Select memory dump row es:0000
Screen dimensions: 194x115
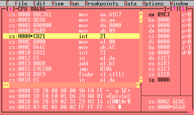70,90
